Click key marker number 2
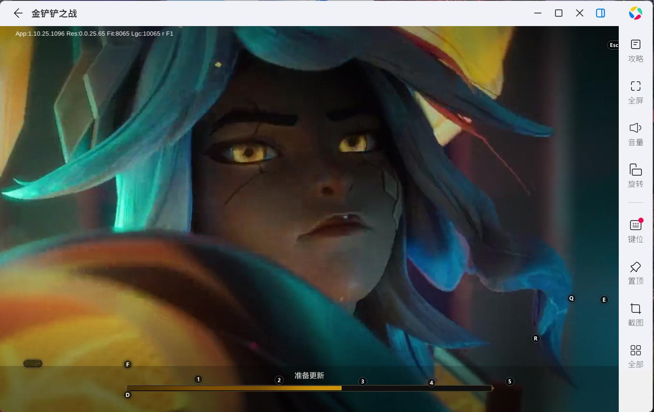This screenshot has width=654, height=412. (x=279, y=380)
